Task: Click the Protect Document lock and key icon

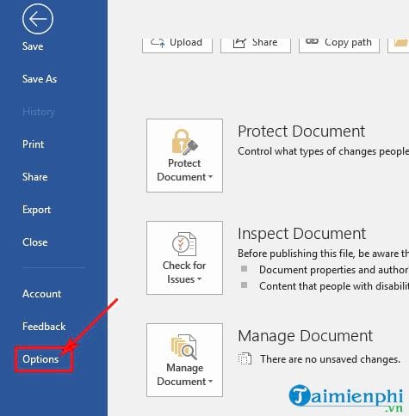Action: [x=184, y=142]
